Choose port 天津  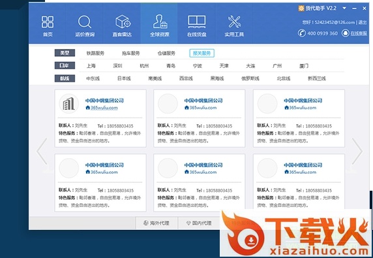(x=224, y=65)
